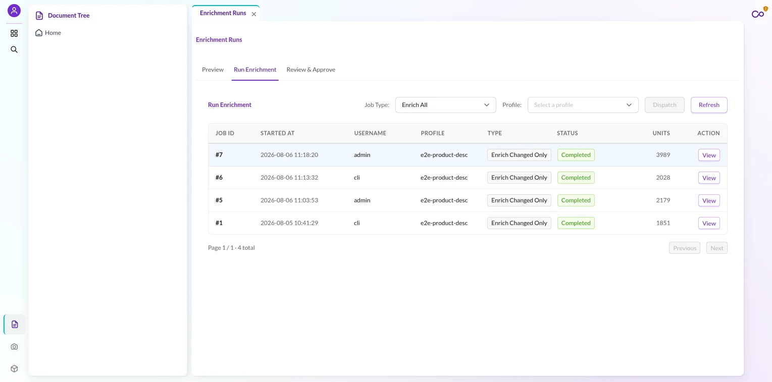
Task: Open the Select a profile dropdown
Action: click(x=583, y=105)
